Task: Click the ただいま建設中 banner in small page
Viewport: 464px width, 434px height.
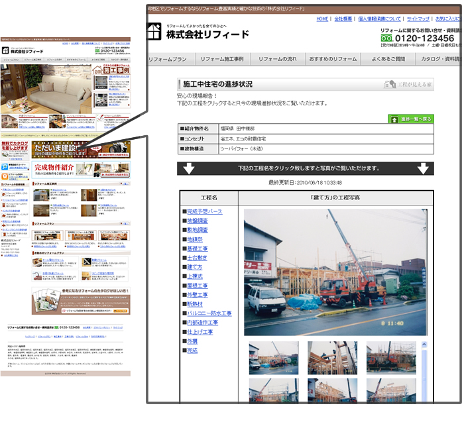Action: click(81, 150)
